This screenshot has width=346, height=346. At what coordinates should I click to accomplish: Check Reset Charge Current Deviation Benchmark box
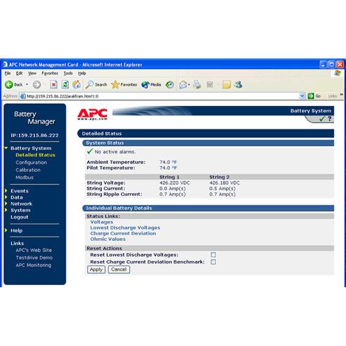[213, 262]
